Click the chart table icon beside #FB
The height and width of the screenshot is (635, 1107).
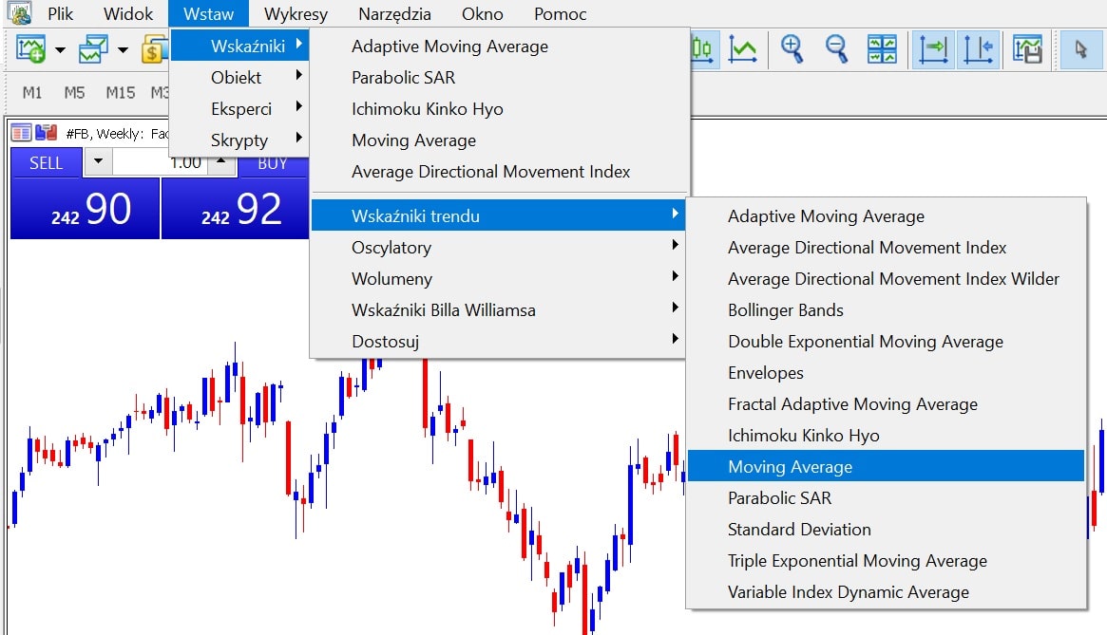tap(21, 133)
